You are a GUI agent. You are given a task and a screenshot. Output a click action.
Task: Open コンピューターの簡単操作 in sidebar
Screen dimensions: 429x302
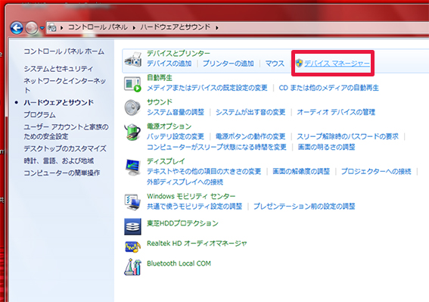pos(62,173)
